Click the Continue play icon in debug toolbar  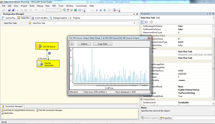[93, 10]
